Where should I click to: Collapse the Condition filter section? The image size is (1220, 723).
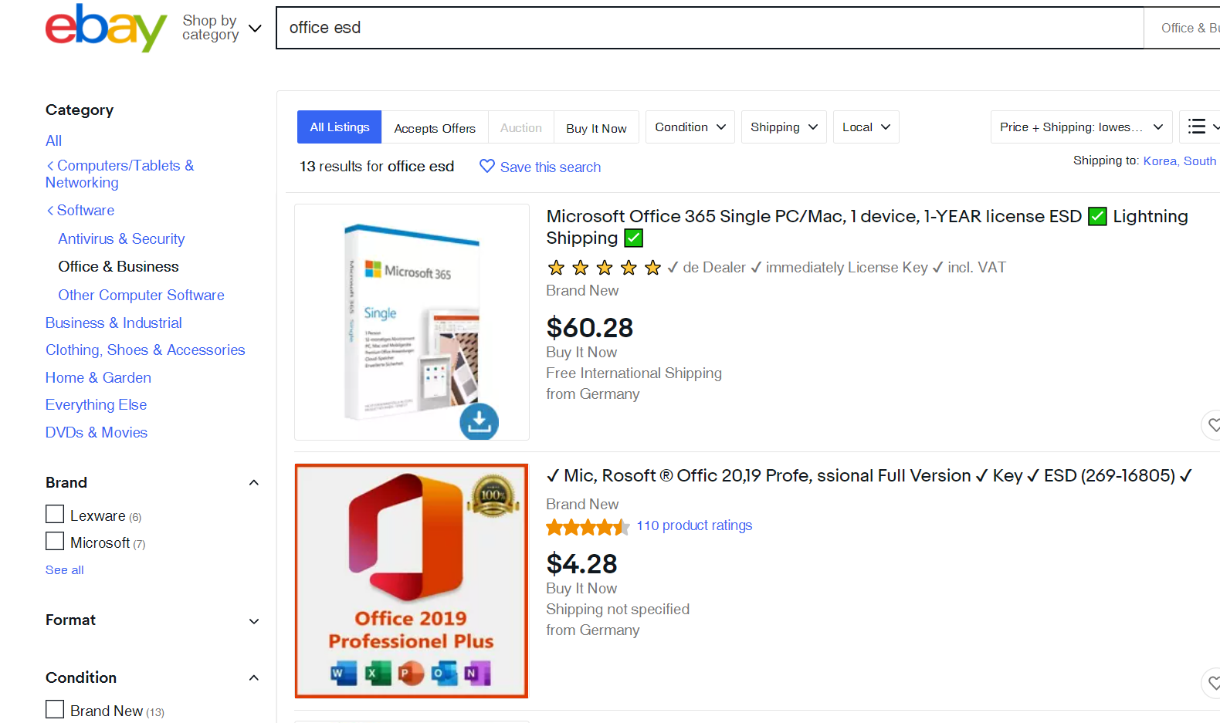[x=253, y=678]
